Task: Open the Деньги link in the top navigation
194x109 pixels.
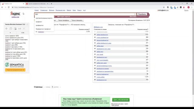Action: tap(79, 10)
